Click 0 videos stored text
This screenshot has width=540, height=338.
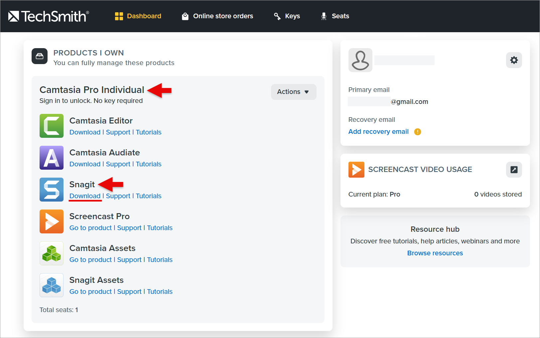click(x=498, y=194)
